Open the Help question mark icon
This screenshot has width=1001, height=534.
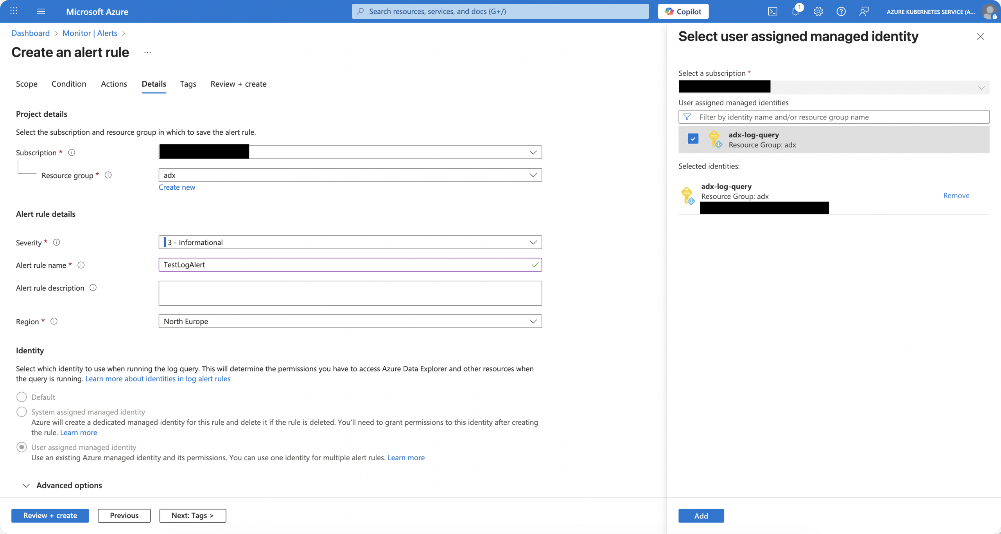click(841, 12)
